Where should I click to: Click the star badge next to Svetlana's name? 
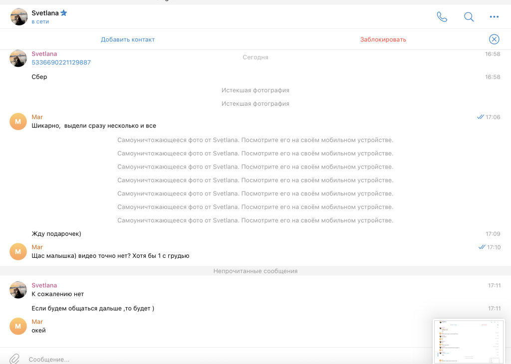point(64,13)
